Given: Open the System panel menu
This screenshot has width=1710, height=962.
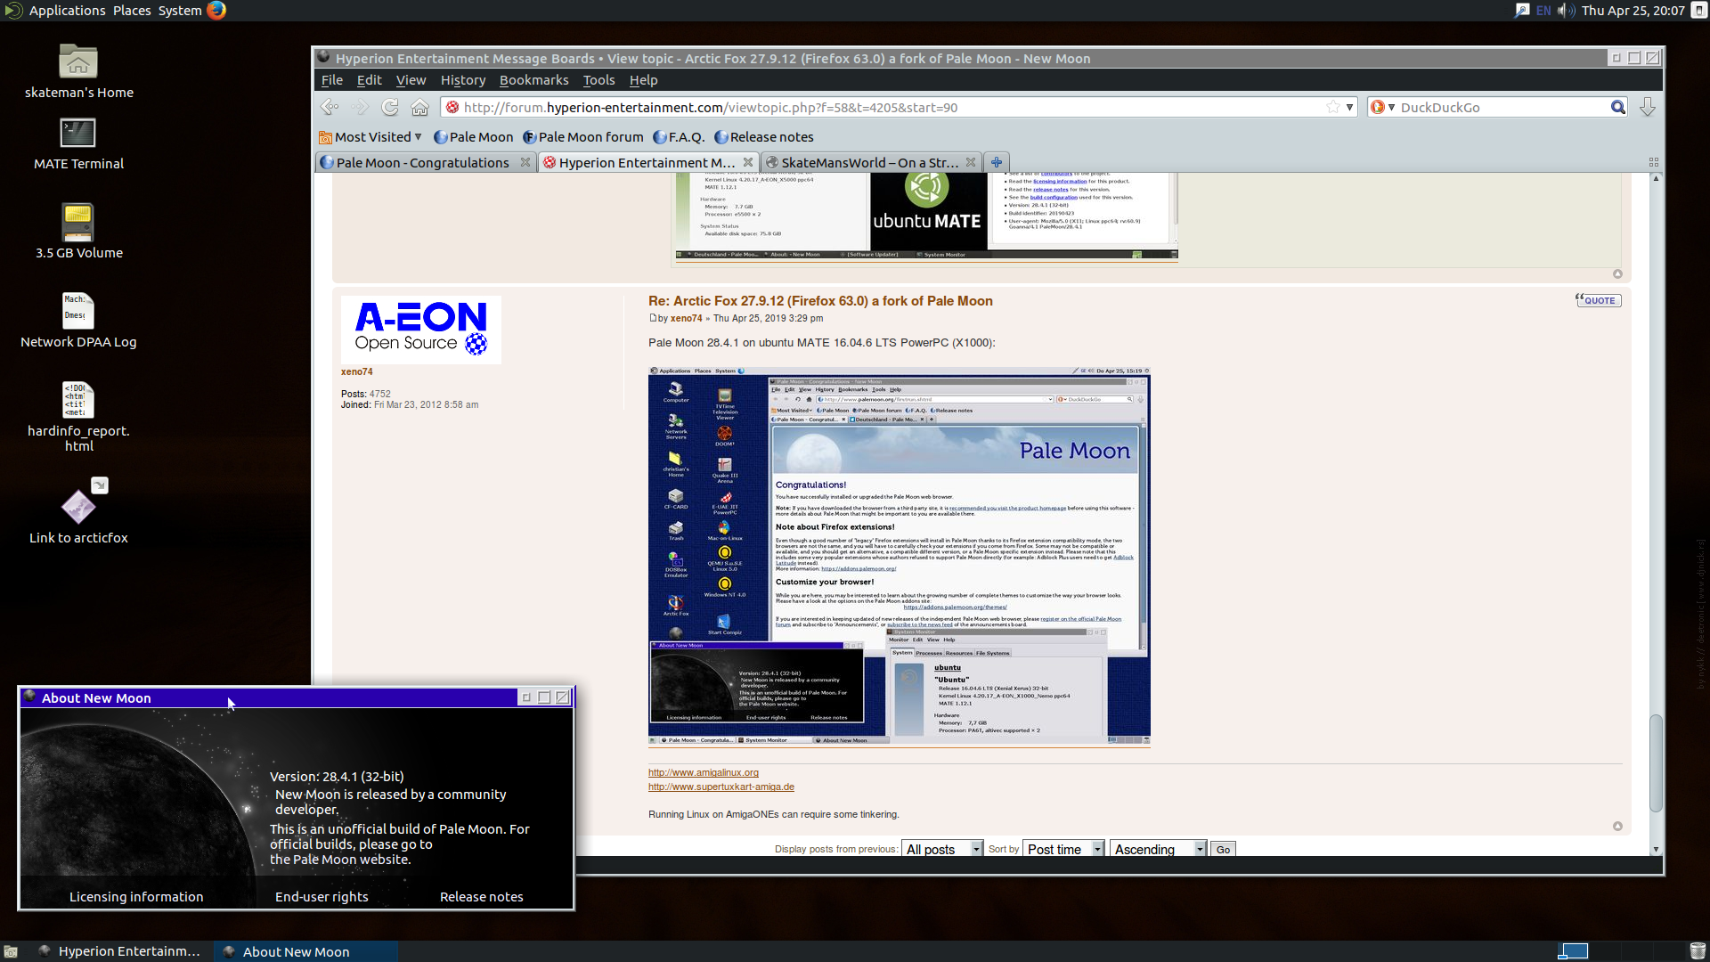Looking at the screenshot, I should click(180, 10).
